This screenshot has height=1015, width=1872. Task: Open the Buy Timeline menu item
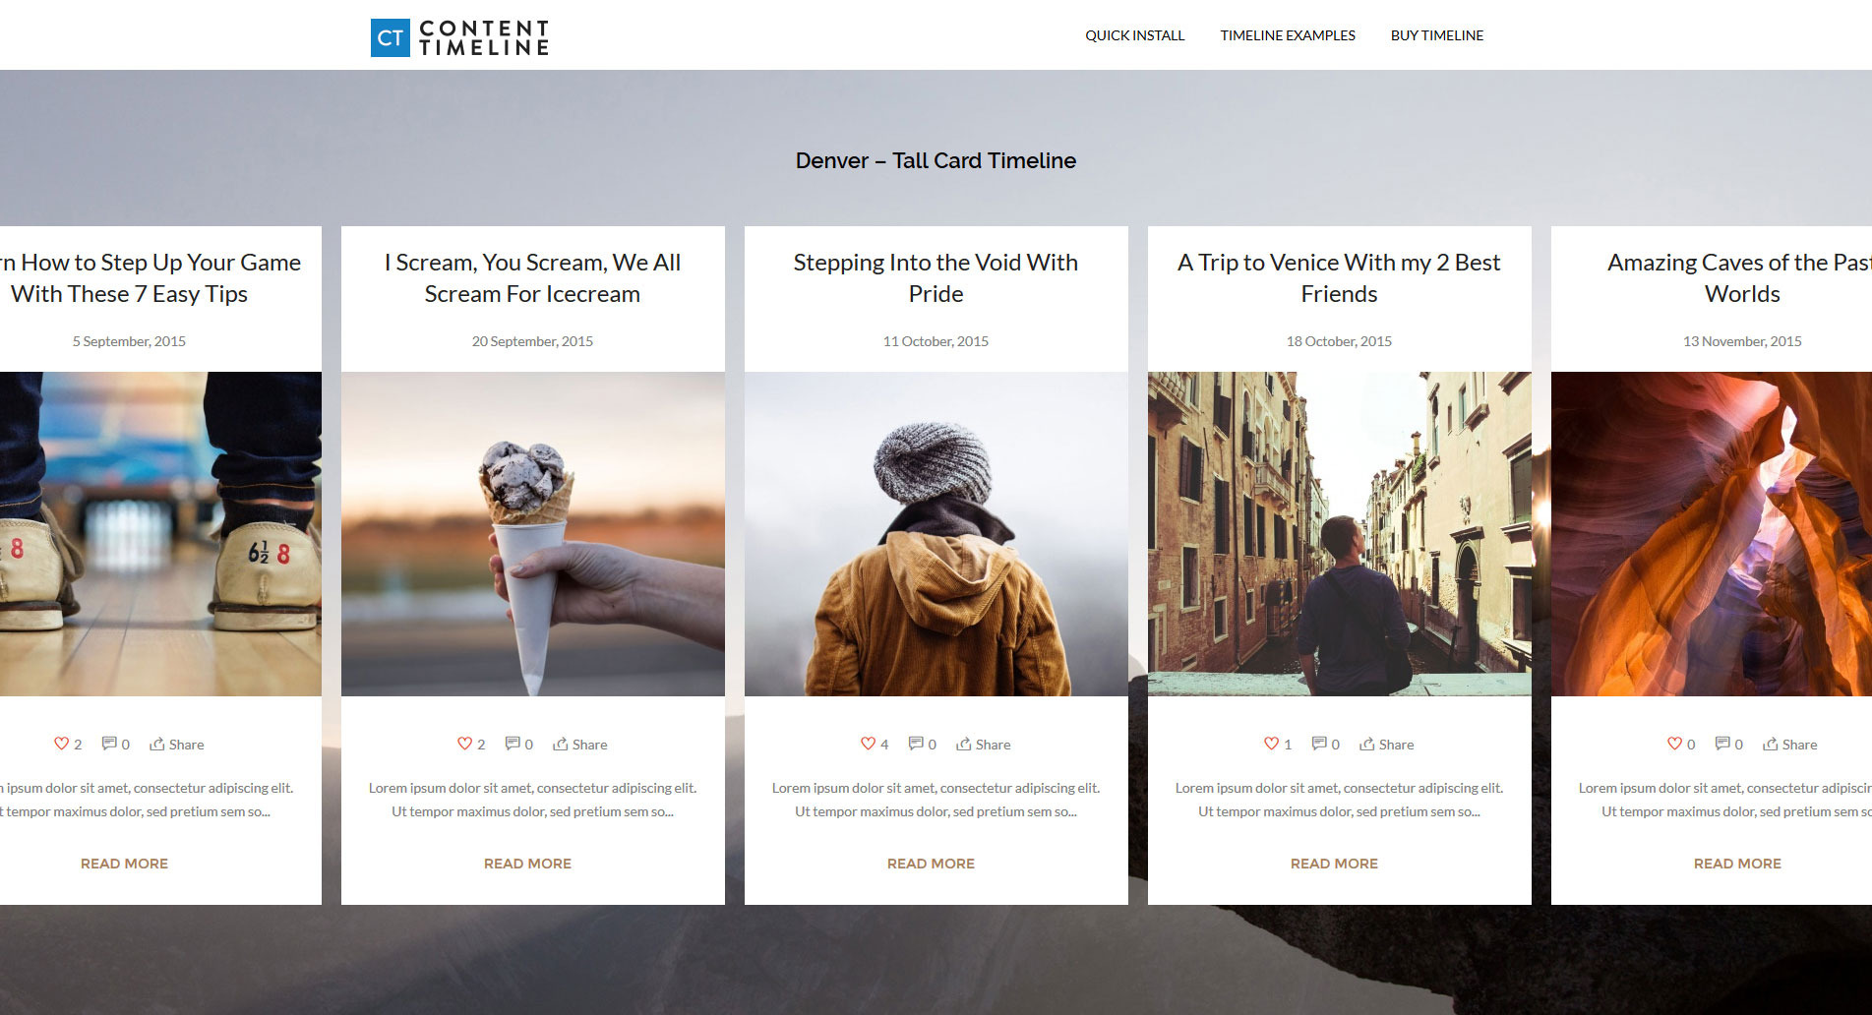(x=1436, y=35)
